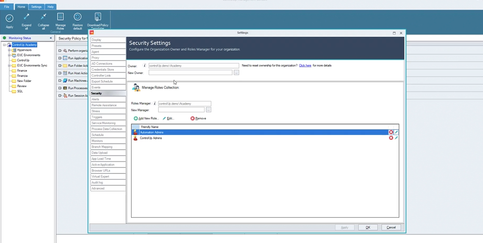
Task: Expand the Hypervisors tree node
Action: 9,50
